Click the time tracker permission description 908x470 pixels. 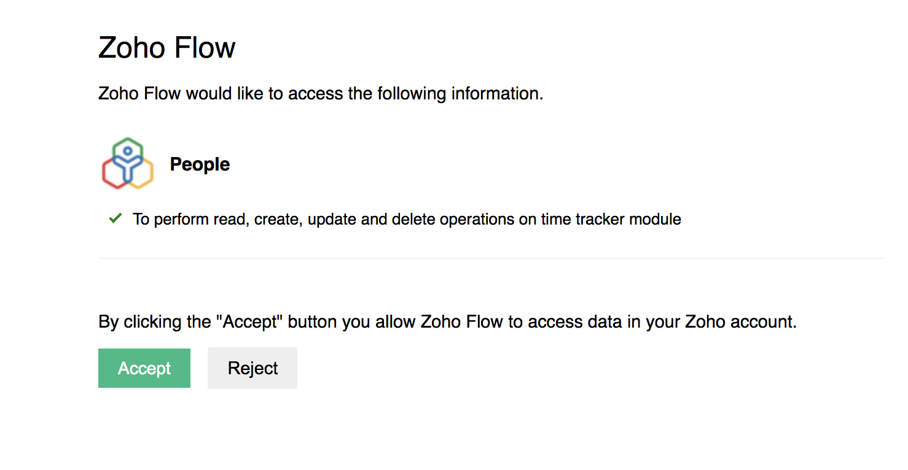407,219
